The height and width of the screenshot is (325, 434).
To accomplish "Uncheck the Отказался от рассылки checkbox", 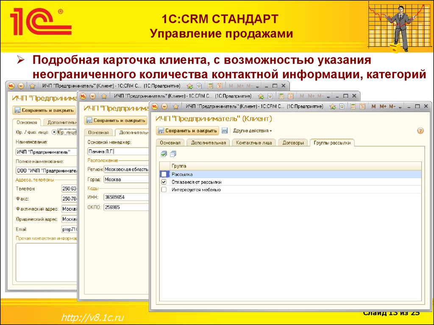I will (164, 182).
